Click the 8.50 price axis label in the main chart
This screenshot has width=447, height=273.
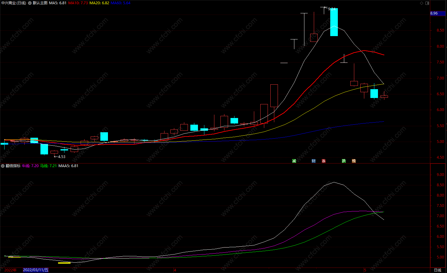pos(440,30)
